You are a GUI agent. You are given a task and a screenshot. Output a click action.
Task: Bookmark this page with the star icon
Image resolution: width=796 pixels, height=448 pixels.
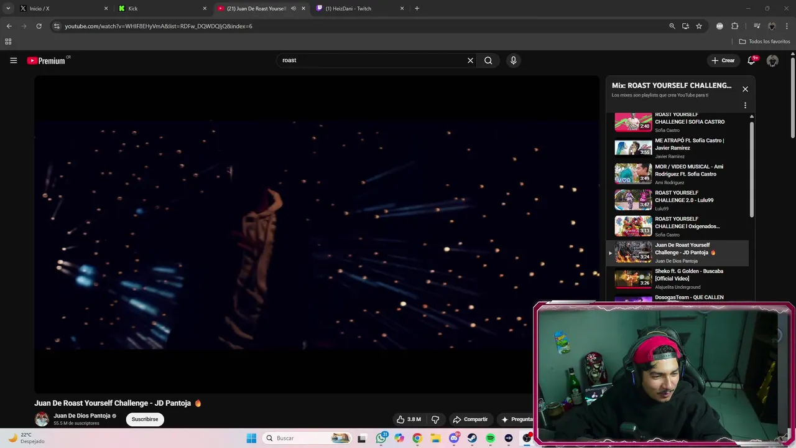pos(699,26)
